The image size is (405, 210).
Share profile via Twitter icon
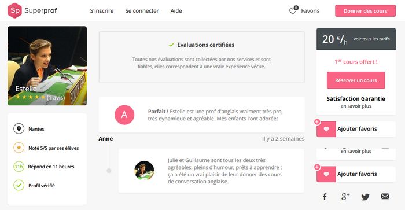(365, 197)
